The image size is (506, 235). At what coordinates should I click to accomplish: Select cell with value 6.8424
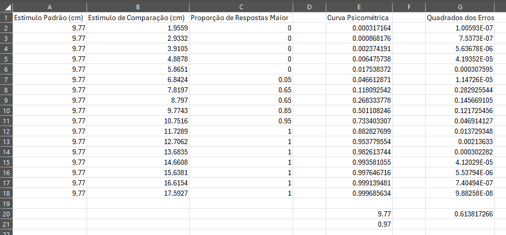[x=138, y=80]
